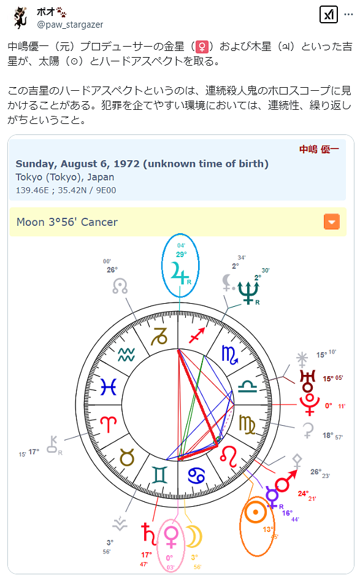Screen dimensions: 360x578
Task: Open the @paw_stargazer handle link
Action: click(70, 25)
